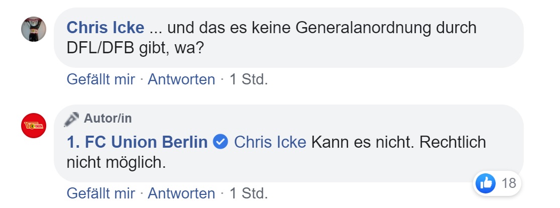Reply to Chris Icke's comment with Antworten

coord(181,79)
